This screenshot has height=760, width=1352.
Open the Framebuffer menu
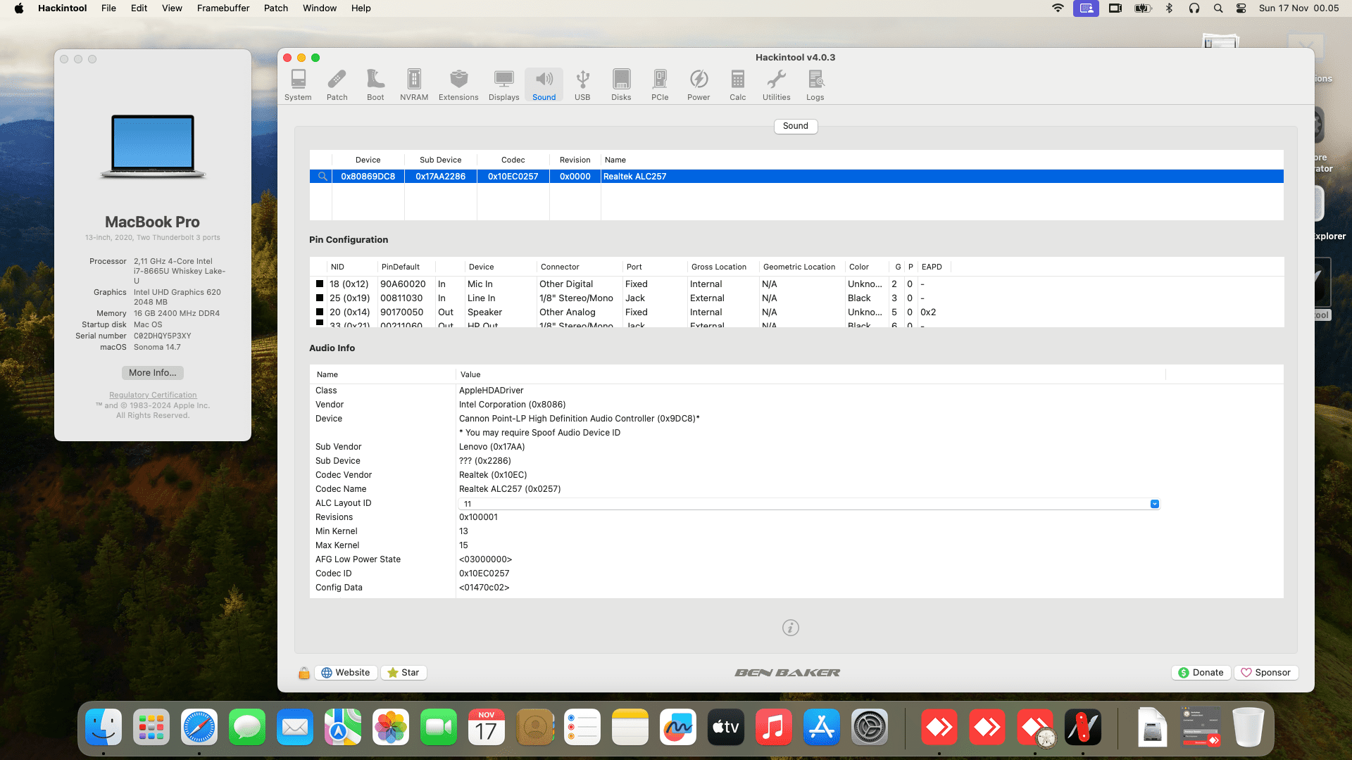pos(223,8)
